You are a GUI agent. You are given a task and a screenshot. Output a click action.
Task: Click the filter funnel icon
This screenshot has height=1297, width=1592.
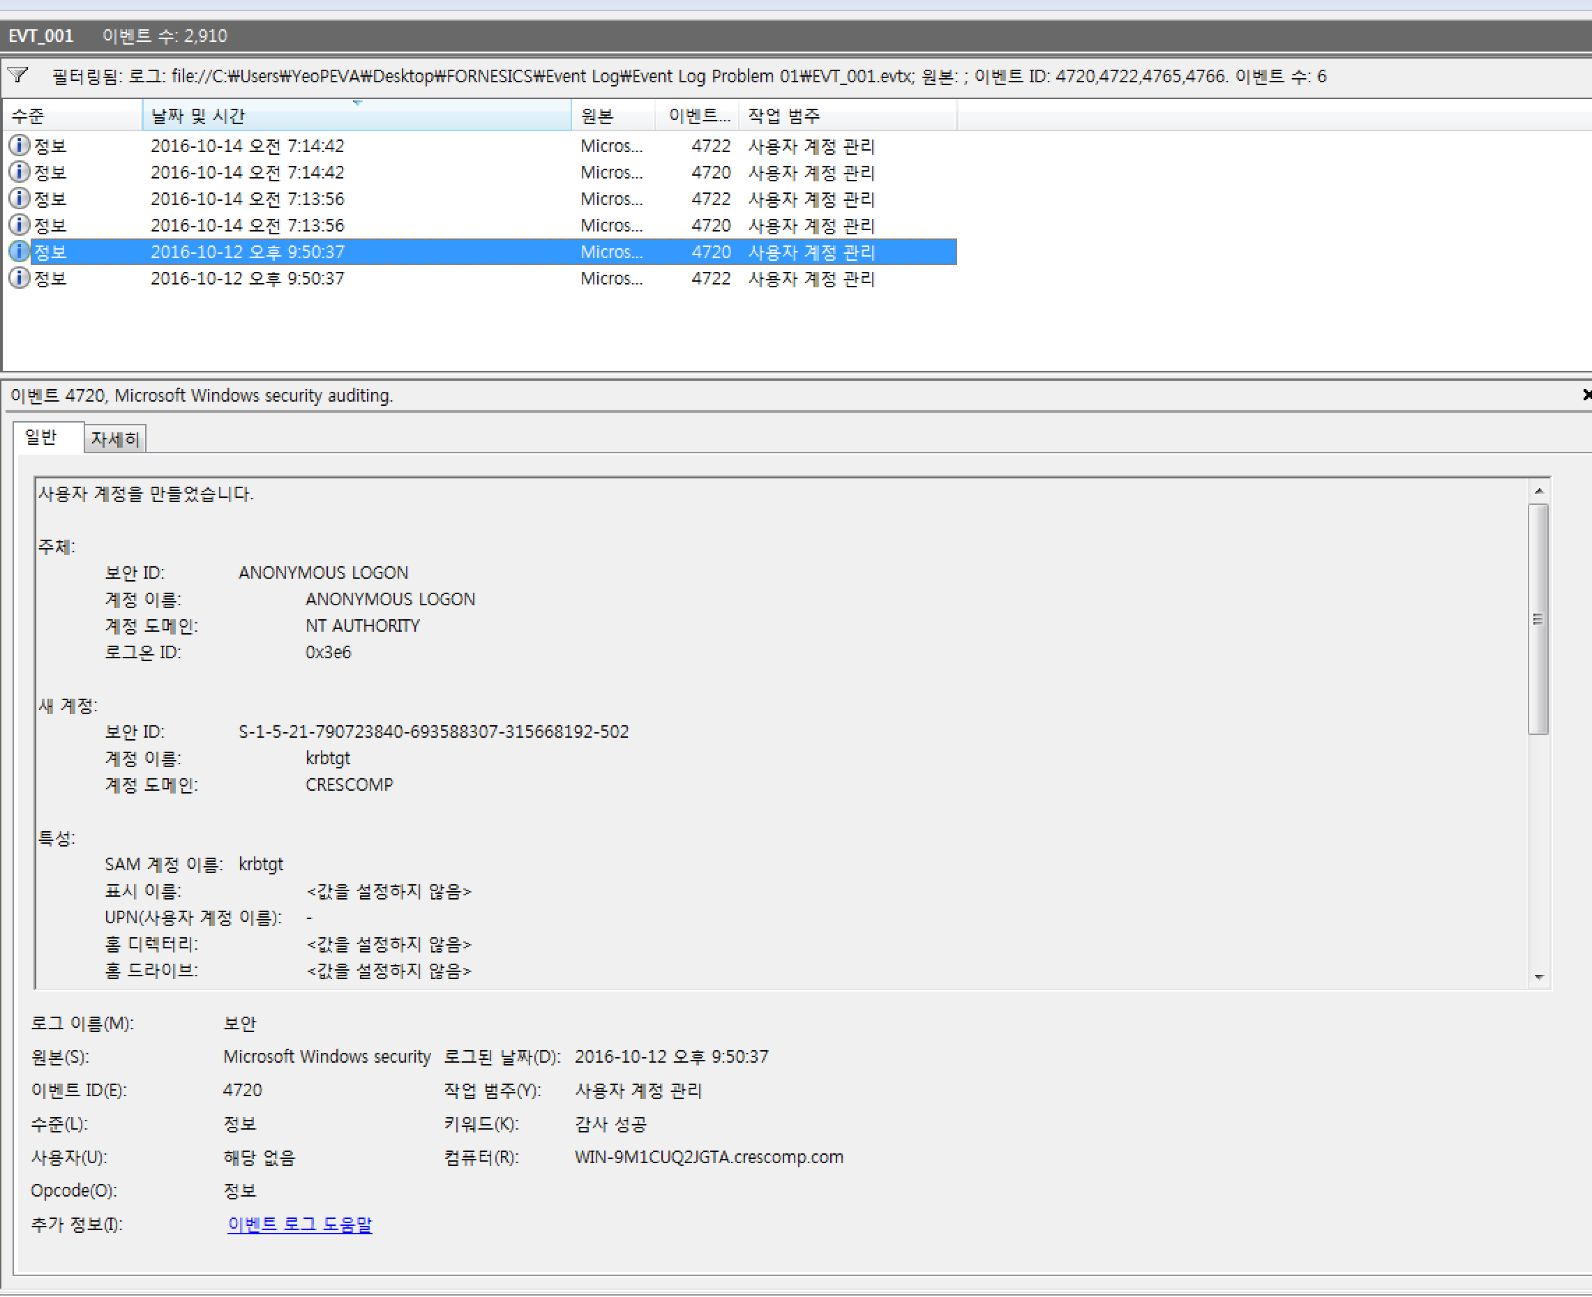click(x=18, y=75)
